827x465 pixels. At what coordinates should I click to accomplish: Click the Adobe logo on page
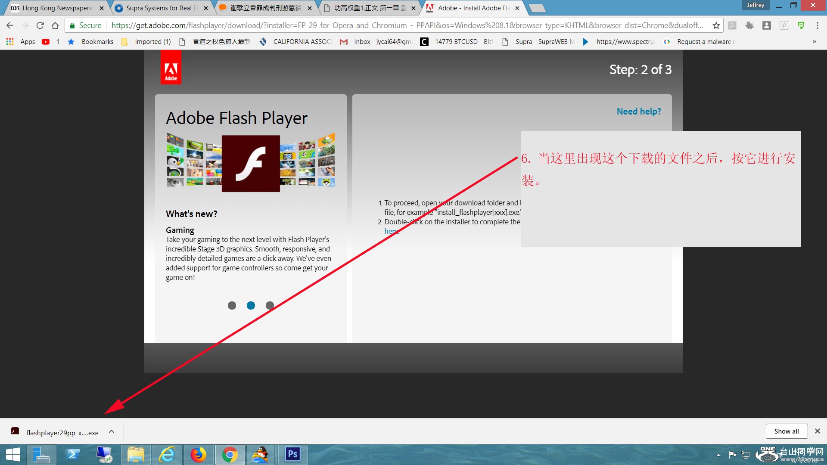pos(171,68)
